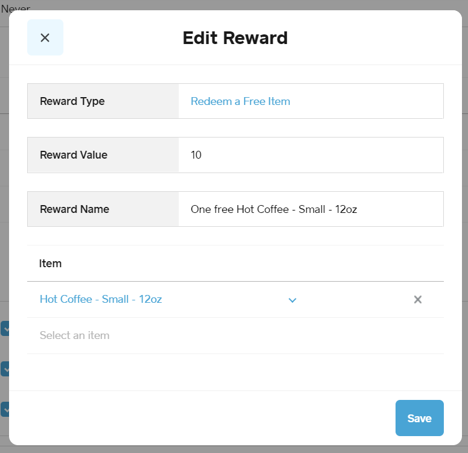Click the Hot Coffee - Small - 12oz link
This screenshot has width=468, height=453.
coord(101,299)
